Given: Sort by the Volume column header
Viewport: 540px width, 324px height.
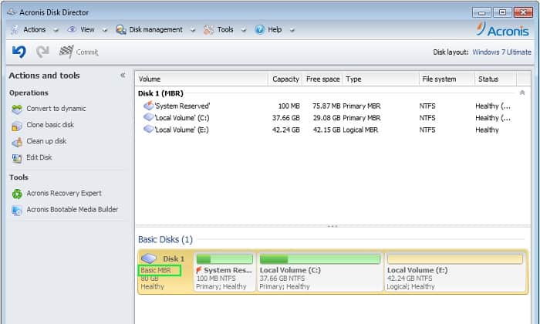Looking at the screenshot, I should pos(201,79).
